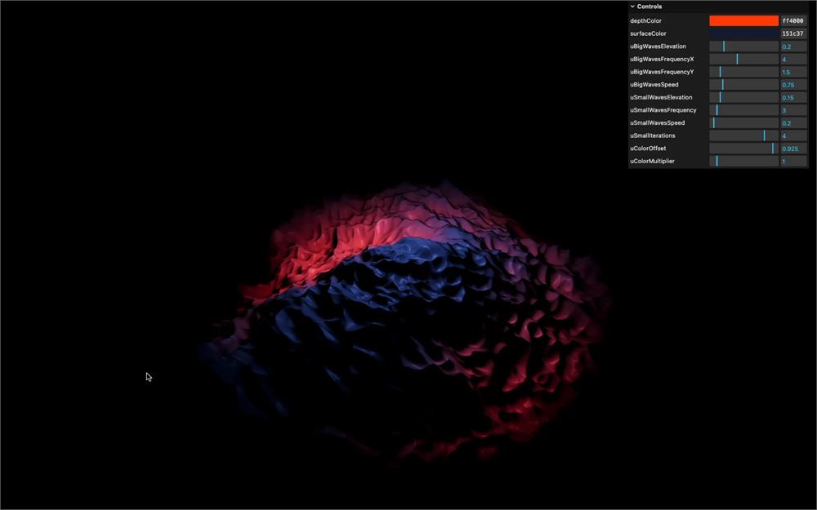Click the uBigWavesFrequencyY label
This screenshot has height=510, width=817.
pyautogui.click(x=662, y=72)
